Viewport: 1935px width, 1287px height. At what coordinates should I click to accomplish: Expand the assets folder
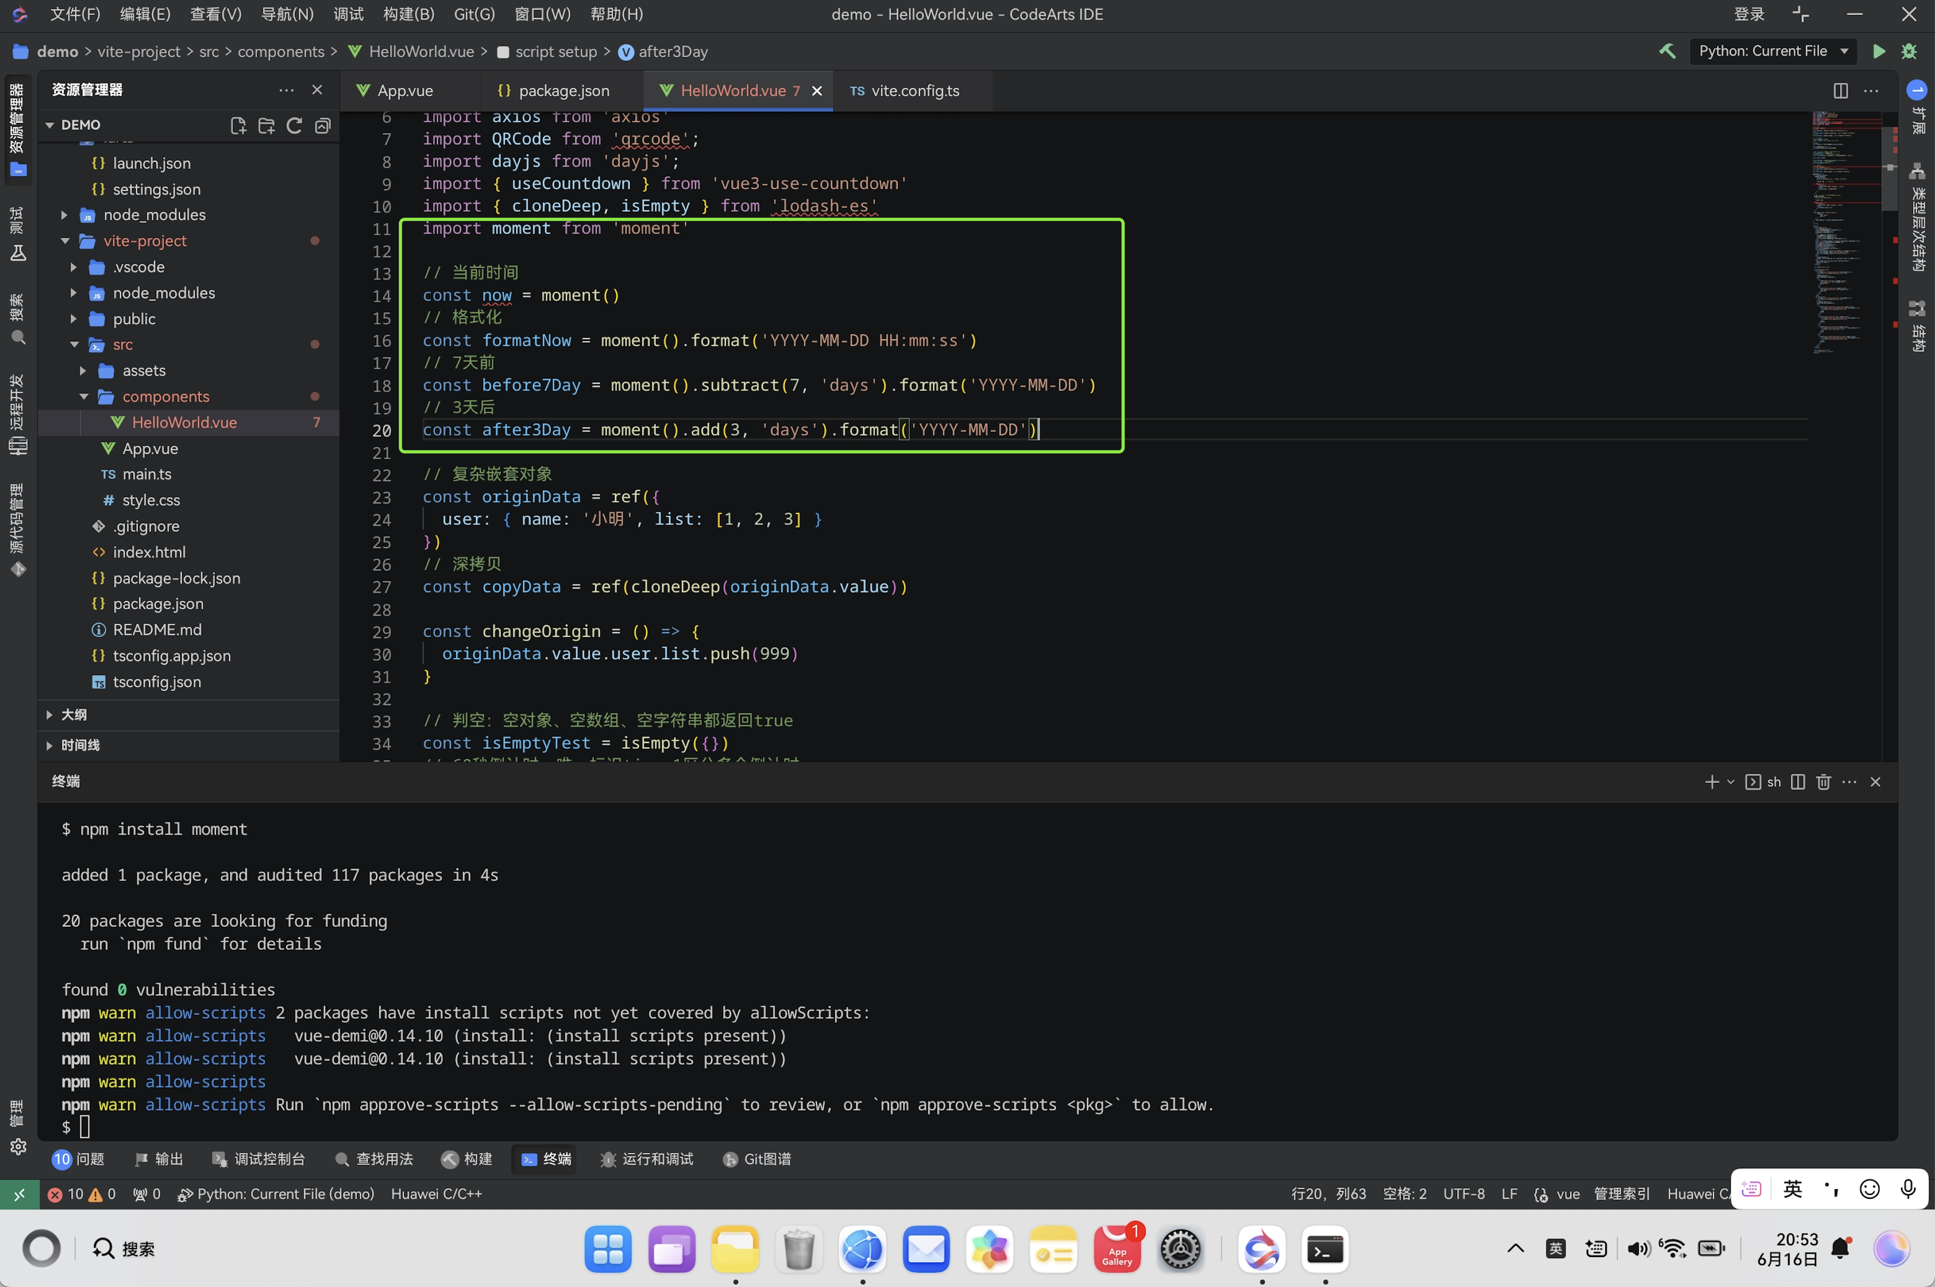pos(83,370)
